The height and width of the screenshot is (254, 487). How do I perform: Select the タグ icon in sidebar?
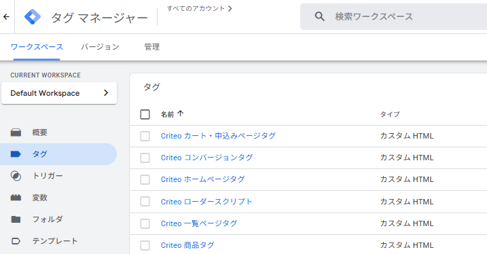pos(16,154)
